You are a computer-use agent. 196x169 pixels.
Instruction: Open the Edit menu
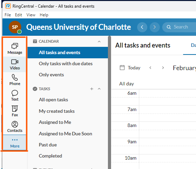tap(18, 15)
